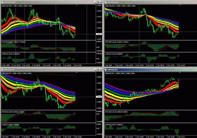This screenshot has width=197, height=138.
Task: Click the GBPUSD,M30 OHLC header text
Action: pyautogui.click(x=17, y=6)
